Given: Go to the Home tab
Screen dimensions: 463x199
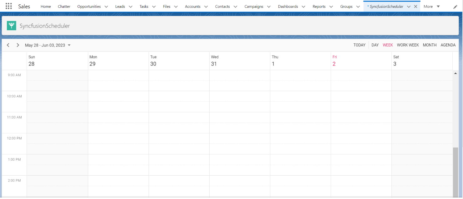Looking at the screenshot, I should click(46, 6).
